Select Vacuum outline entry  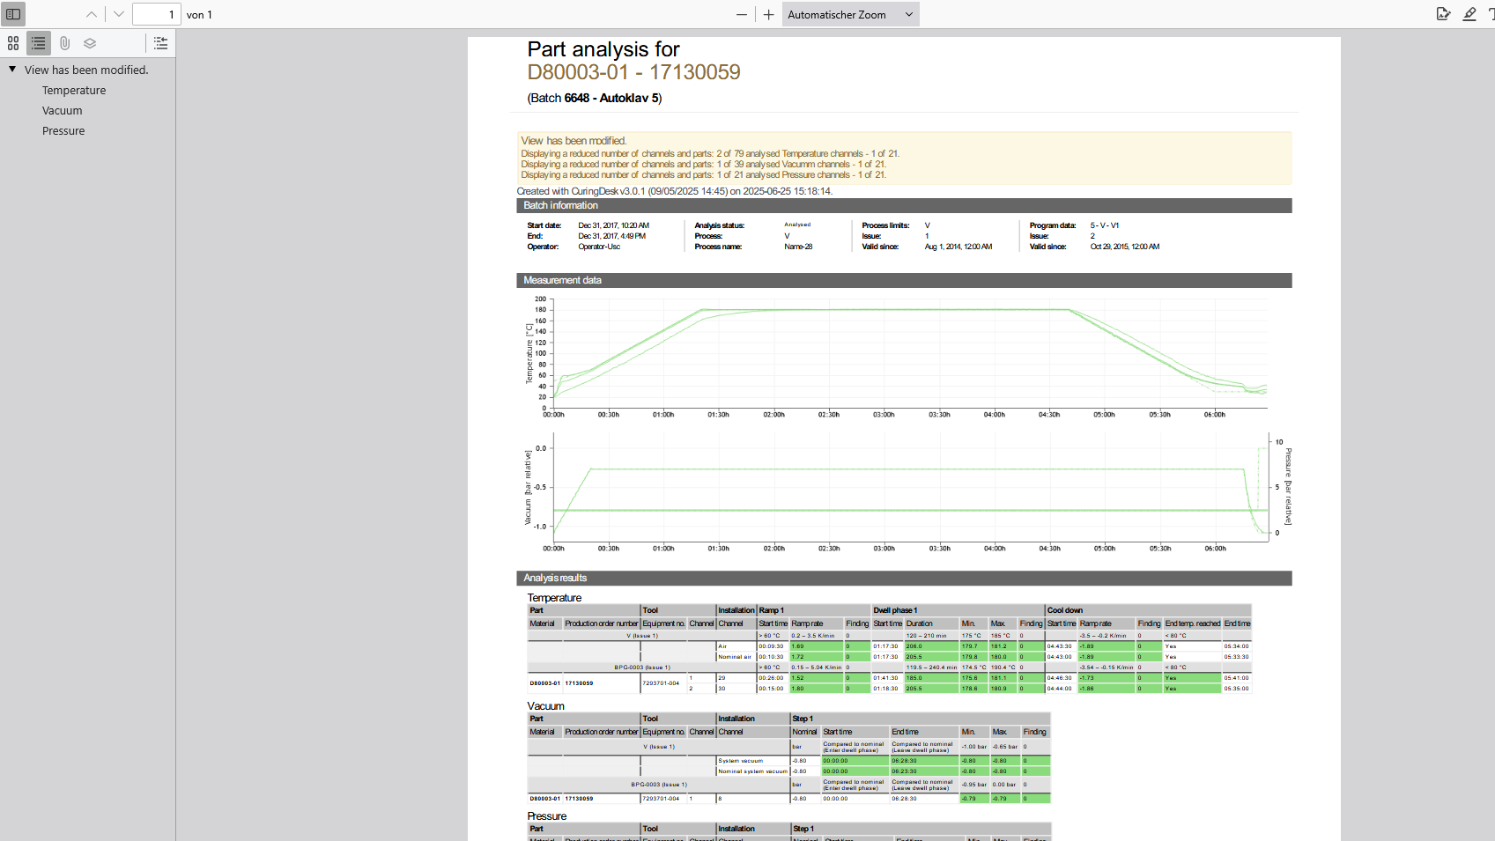(63, 111)
